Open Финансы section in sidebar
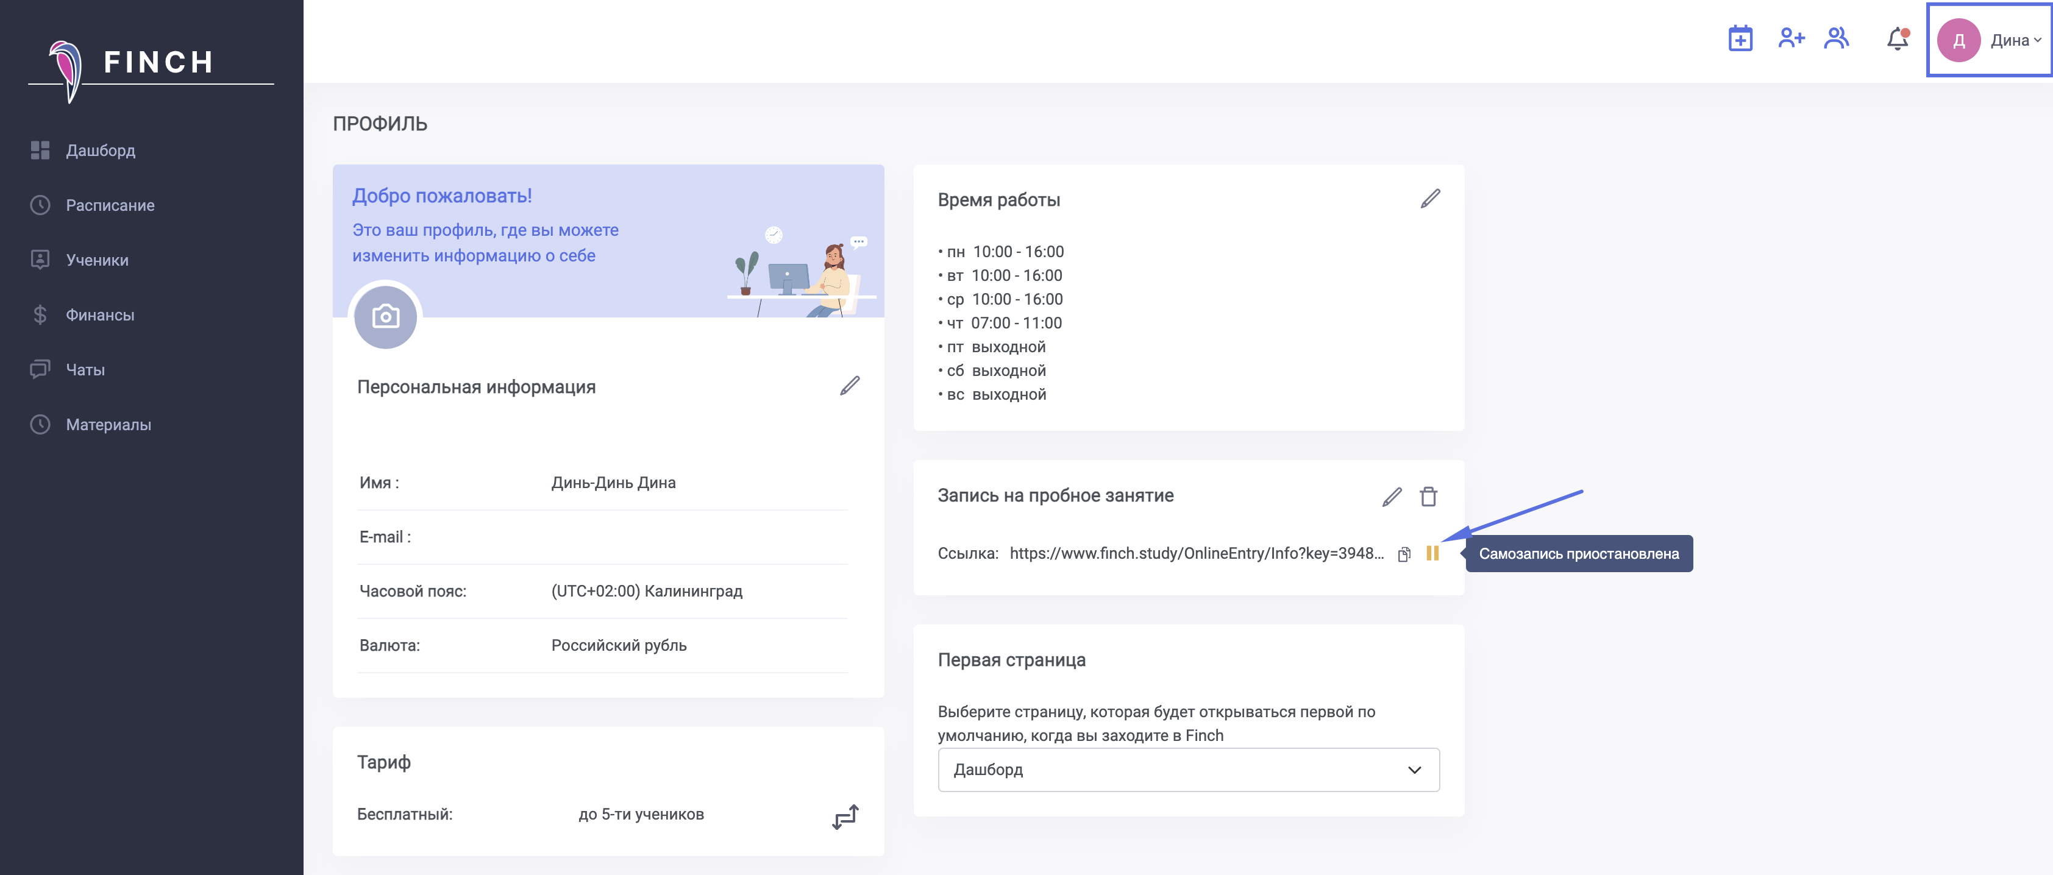 (x=99, y=315)
